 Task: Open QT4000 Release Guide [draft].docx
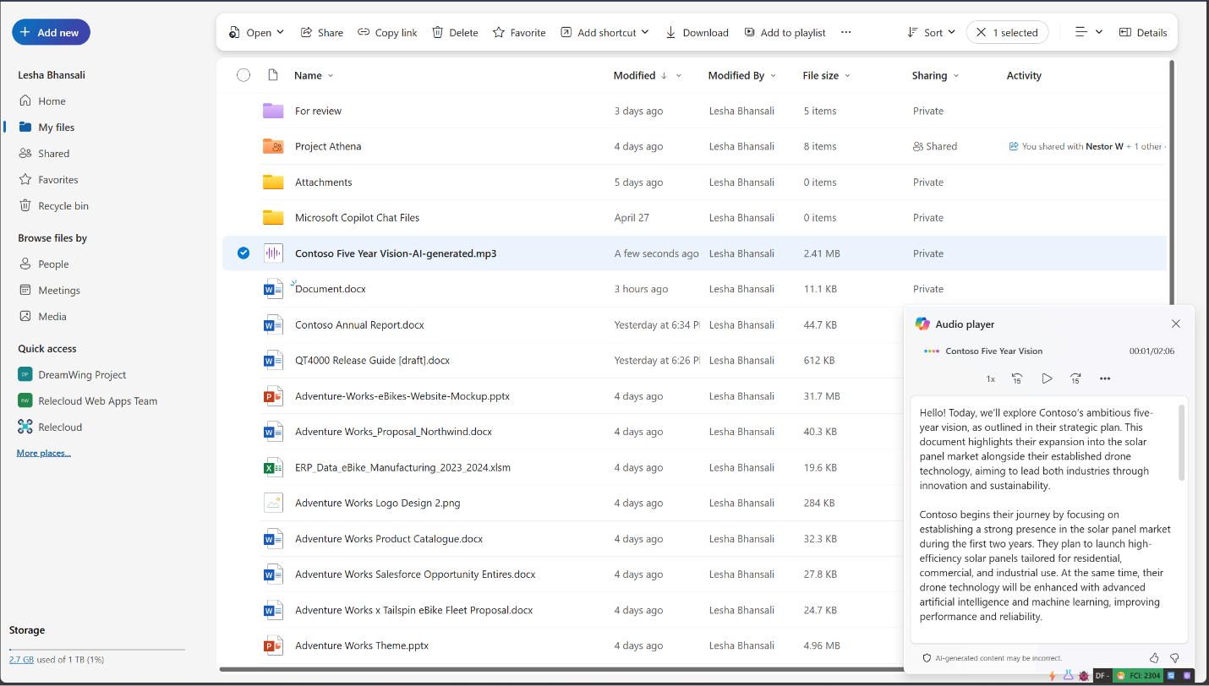click(372, 360)
